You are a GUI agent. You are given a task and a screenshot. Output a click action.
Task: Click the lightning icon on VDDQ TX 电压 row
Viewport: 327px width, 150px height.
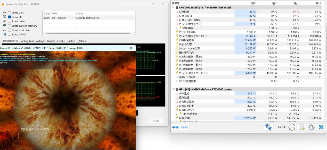(177, 32)
